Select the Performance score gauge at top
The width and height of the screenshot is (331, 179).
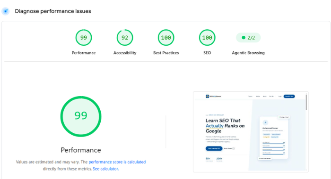click(84, 38)
